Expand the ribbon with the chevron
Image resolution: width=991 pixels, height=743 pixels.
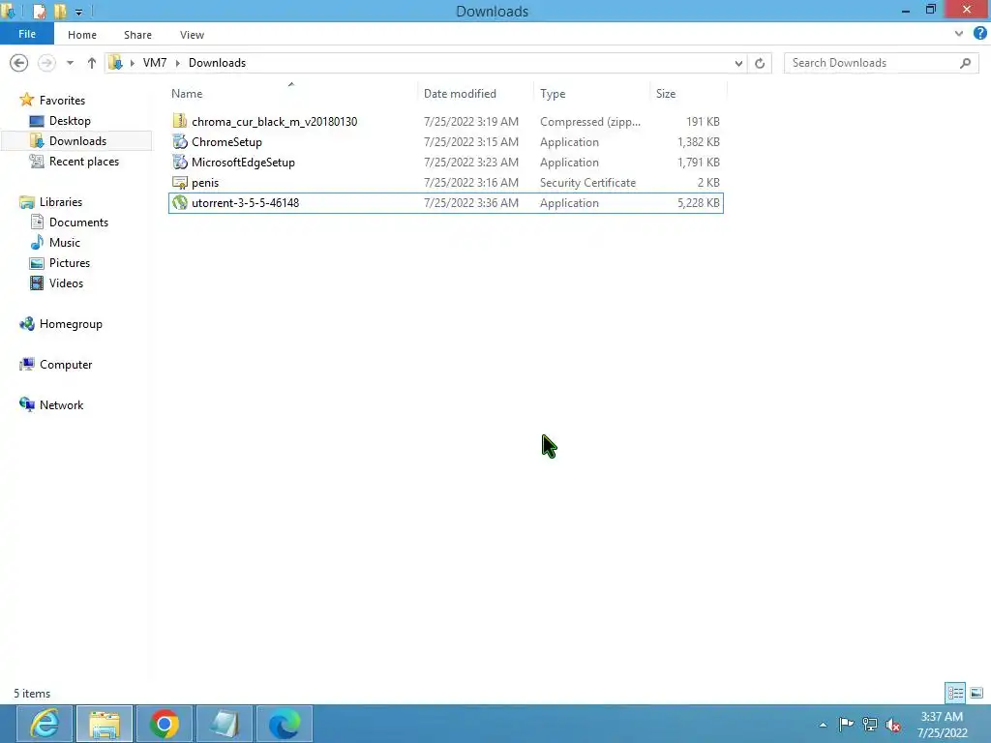959,34
